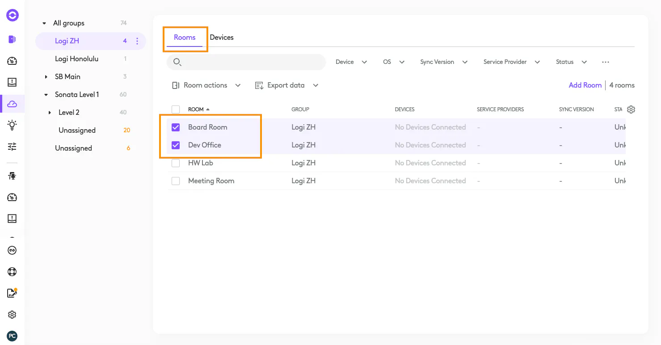The width and height of the screenshot is (661, 345).
Task: Click the rooms search input field
Action: 250,62
